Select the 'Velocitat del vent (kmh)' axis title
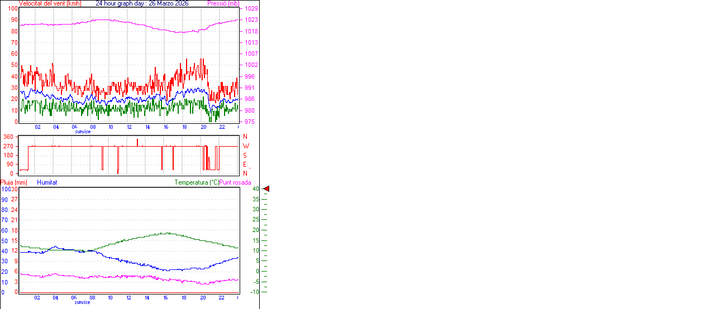Screen dimensions: 715x309 [50, 3]
